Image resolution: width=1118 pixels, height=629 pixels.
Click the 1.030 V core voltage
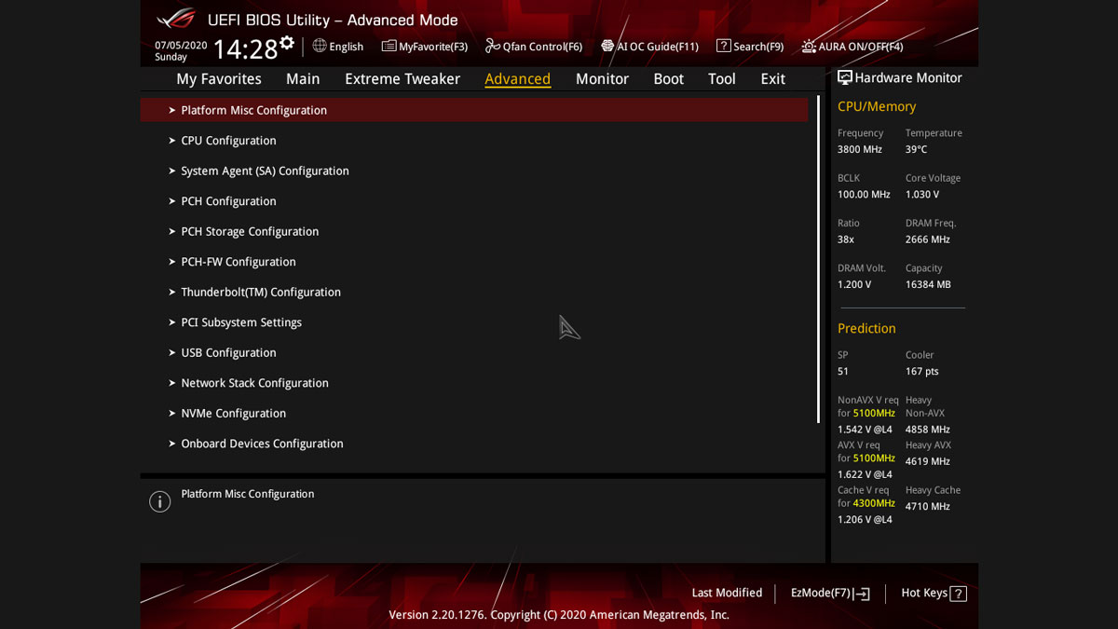[x=921, y=195]
